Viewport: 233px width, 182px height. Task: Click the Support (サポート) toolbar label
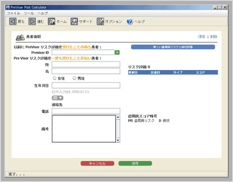[86, 22]
